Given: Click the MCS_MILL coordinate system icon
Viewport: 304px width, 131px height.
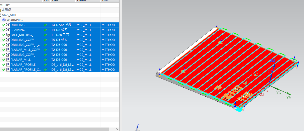Looking at the screenshot, I should (1, 15).
